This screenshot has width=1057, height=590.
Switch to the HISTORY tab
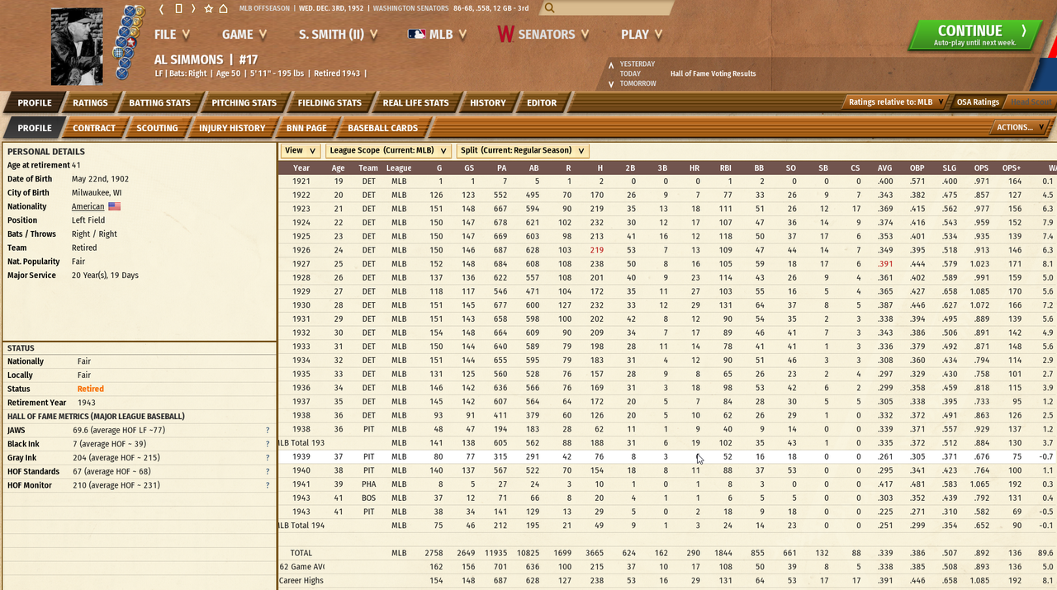coord(487,103)
